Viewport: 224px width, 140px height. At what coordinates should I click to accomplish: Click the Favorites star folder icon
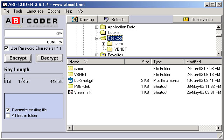(x=103, y=55)
